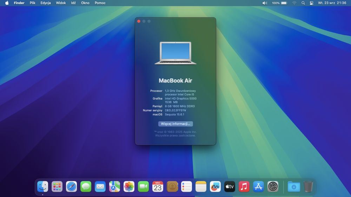Open the Idź menu

tap(73, 3)
